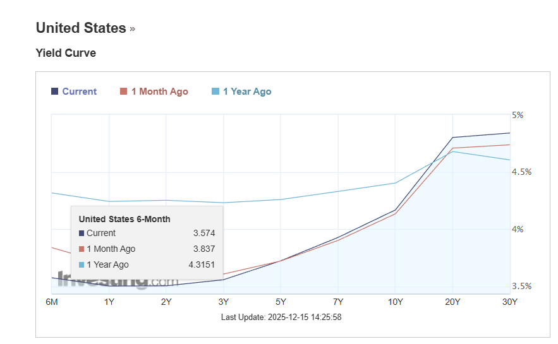The height and width of the screenshot is (344, 558).
Task: Click the light blue 1 Year Ago swatch
Action: [215, 92]
